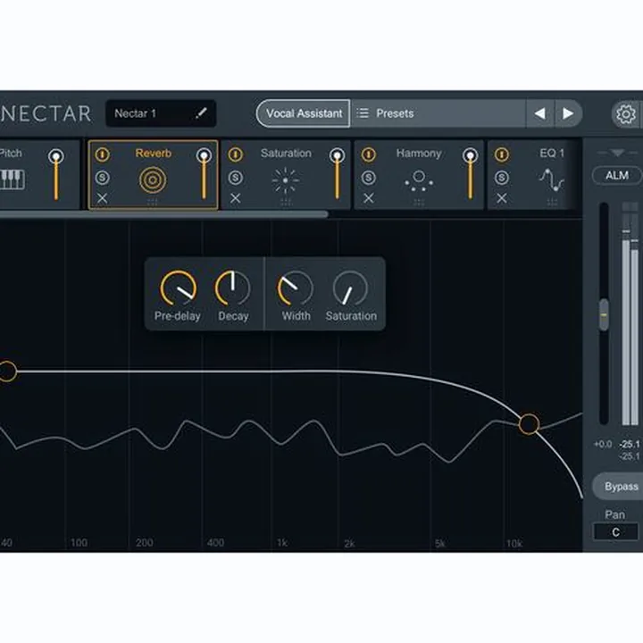Screen dimensions: 643x643
Task: Select the Harmony module dots icon
Action: [x=419, y=180]
